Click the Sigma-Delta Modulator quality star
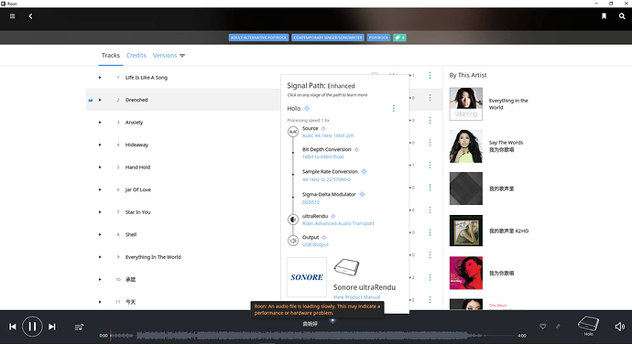Screen dimensions: 632x344 [362, 194]
